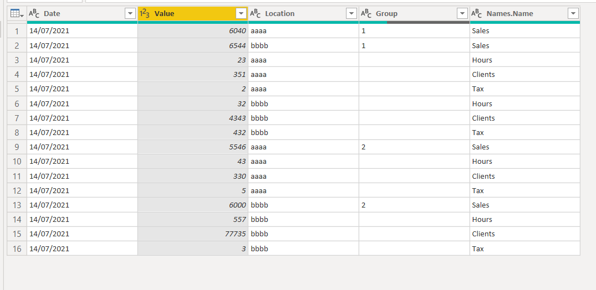
Task: Click Sales cell in row 2
Action: (525, 45)
